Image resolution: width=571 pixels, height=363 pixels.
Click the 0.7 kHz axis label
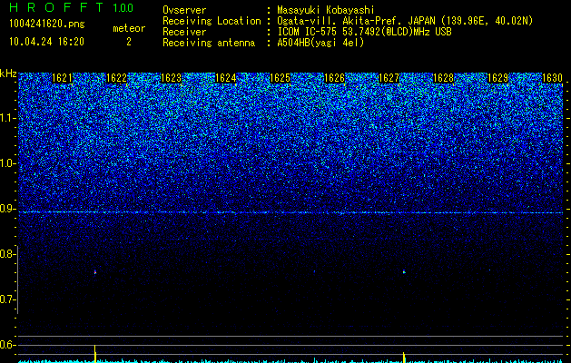point(7,299)
